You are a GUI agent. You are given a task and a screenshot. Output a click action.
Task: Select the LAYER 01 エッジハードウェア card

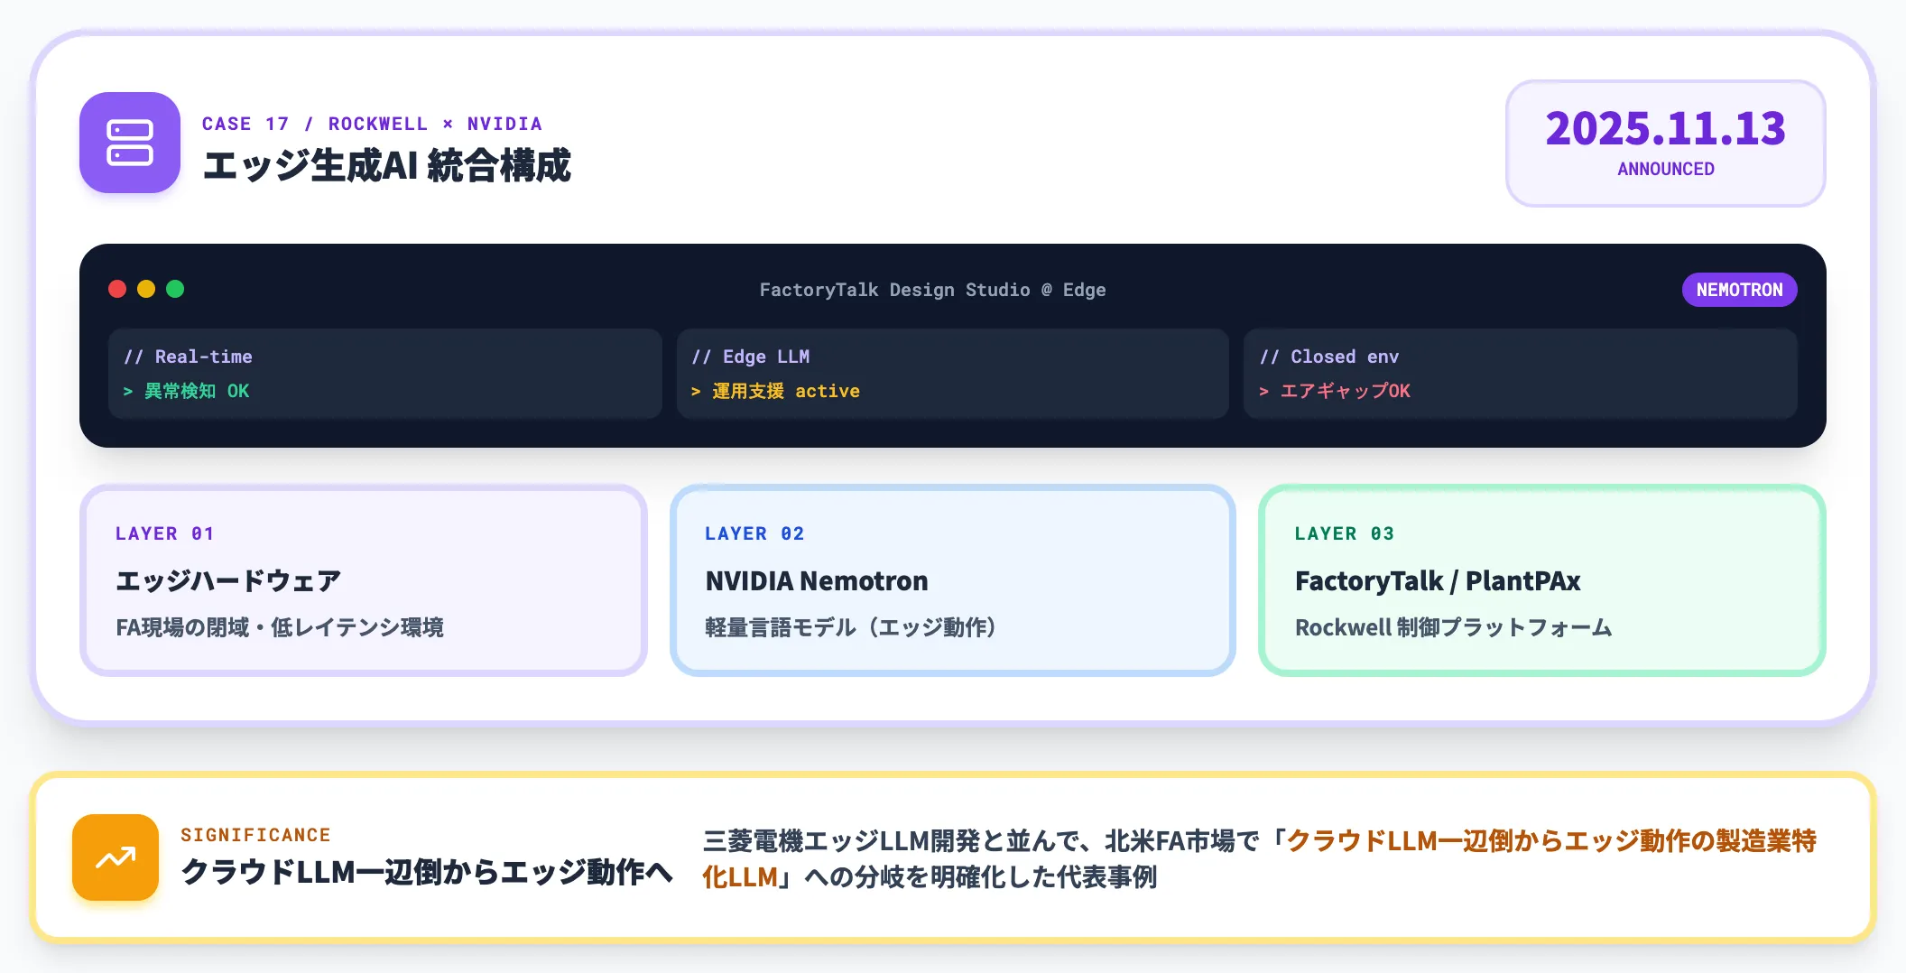[x=364, y=580]
